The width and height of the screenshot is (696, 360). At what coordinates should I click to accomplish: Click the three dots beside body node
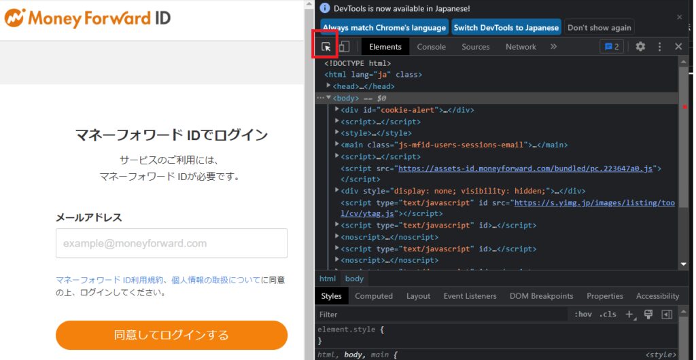320,98
